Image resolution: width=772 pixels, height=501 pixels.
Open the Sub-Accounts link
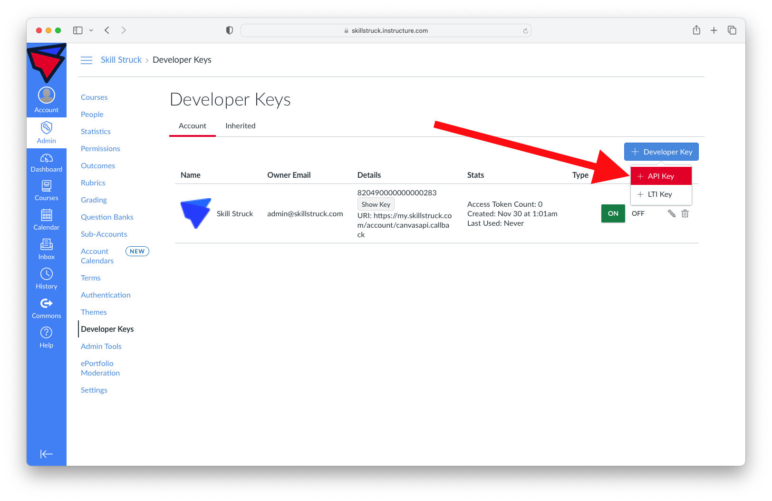click(104, 234)
